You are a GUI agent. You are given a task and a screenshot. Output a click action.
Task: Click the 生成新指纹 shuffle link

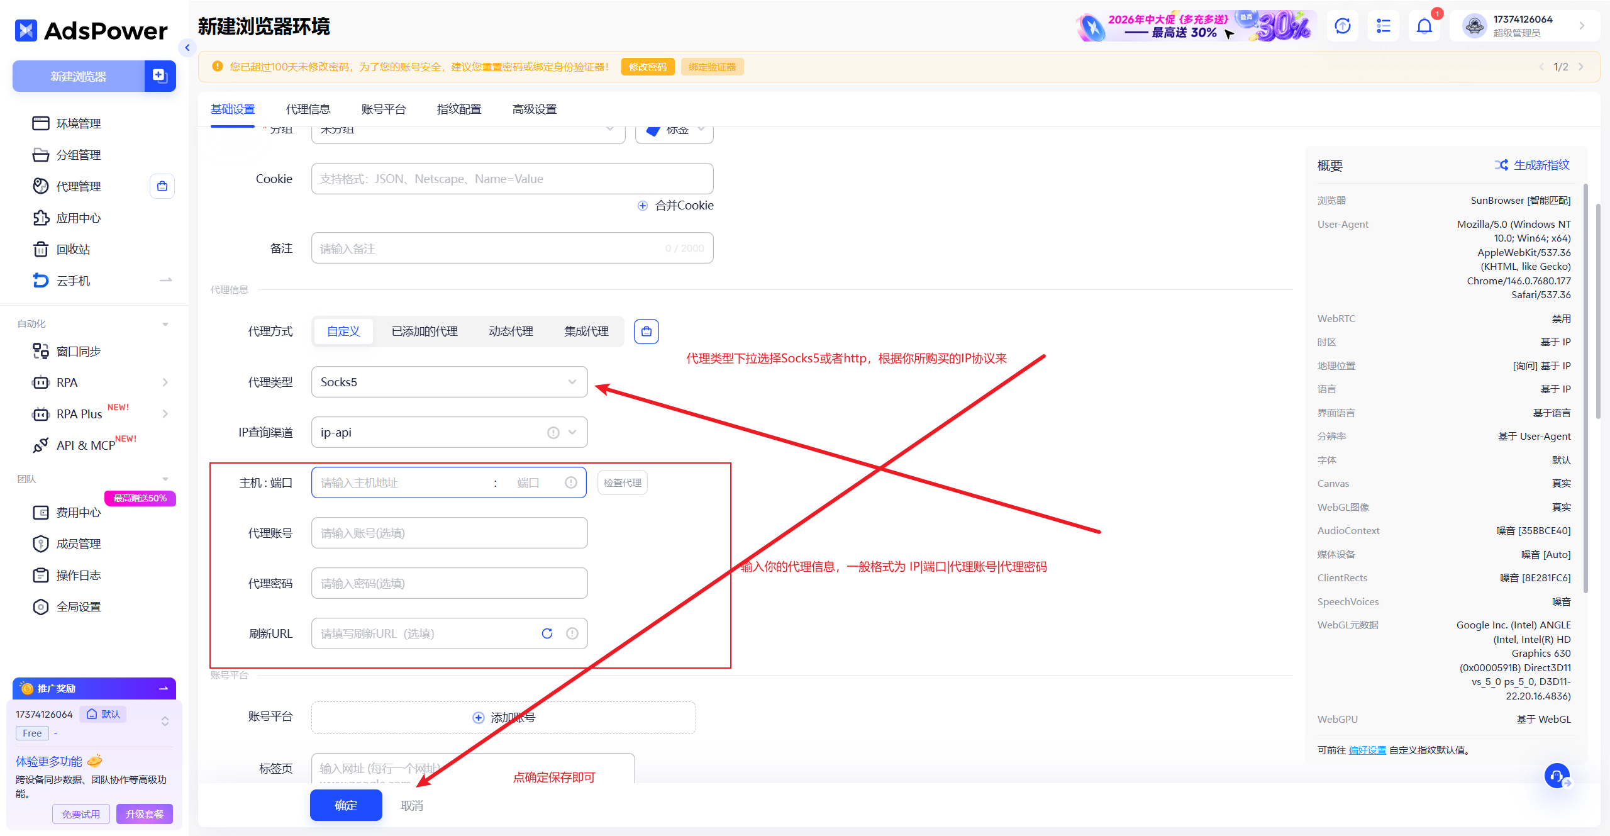click(x=1532, y=165)
